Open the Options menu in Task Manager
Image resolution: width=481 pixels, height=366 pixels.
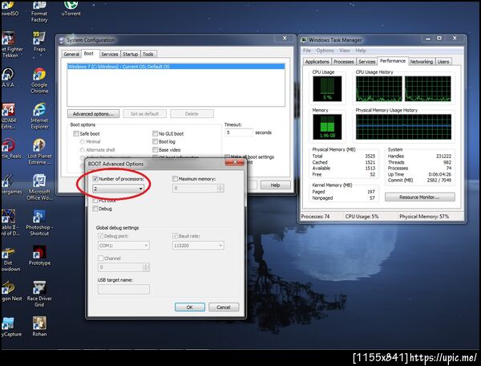[x=325, y=51]
